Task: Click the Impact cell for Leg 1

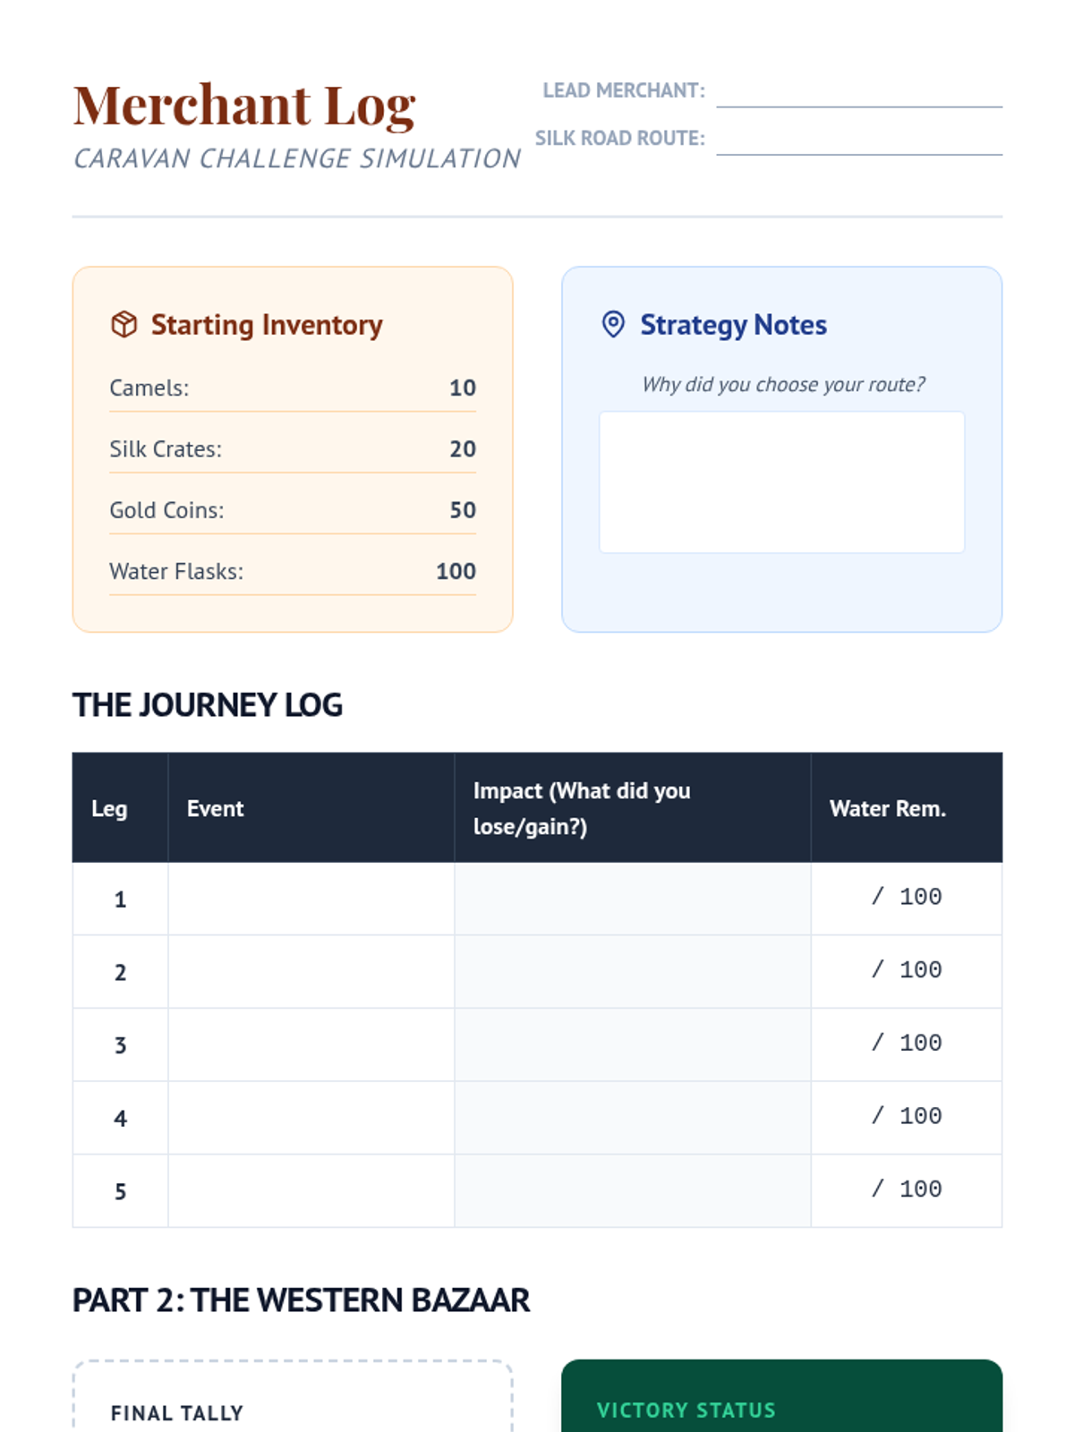Action: [632, 899]
